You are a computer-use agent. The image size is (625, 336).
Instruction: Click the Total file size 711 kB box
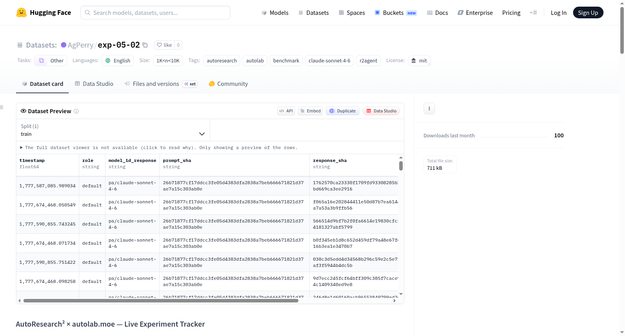pos(440,164)
